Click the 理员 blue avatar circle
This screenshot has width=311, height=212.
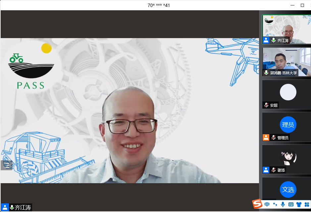288,125
